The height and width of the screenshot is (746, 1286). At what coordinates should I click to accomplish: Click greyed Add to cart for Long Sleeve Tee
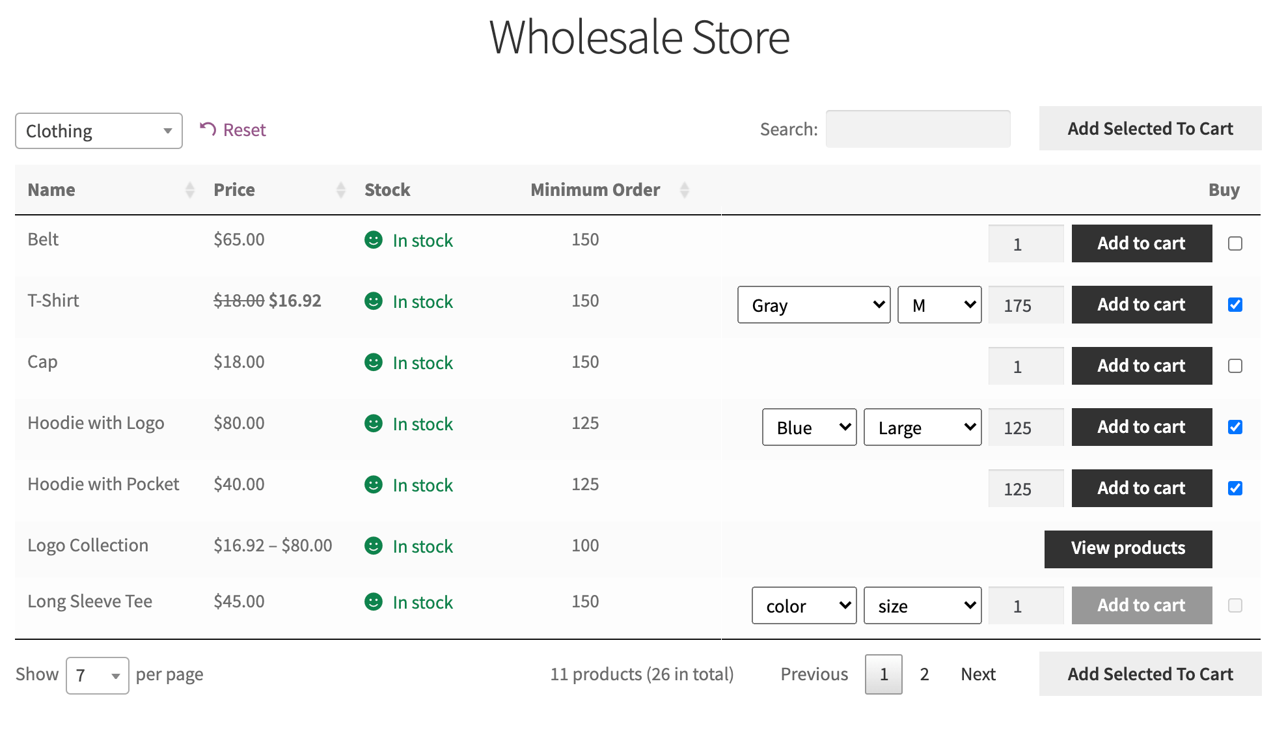click(x=1142, y=605)
